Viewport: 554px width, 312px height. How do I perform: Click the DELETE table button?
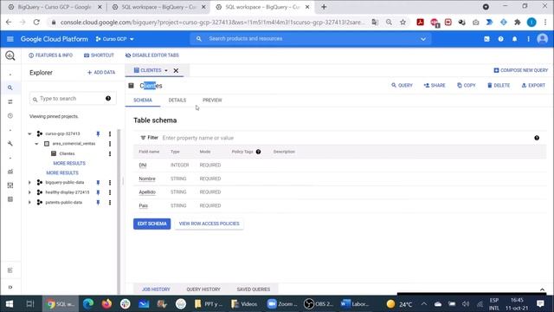point(499,85)
